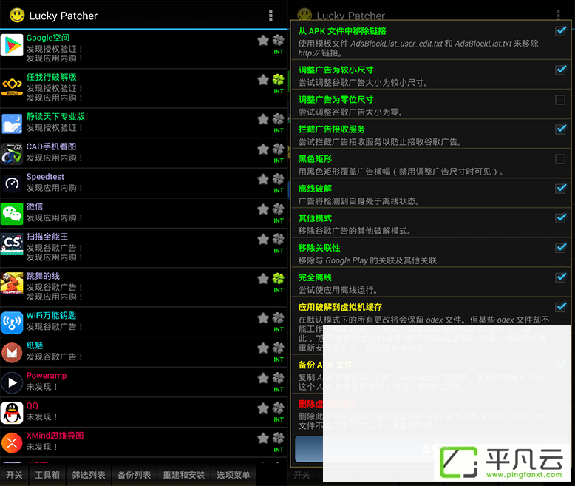Screen dimensions: 575x486
Task: Select the Google空间 app name
Action: (48, 38)
